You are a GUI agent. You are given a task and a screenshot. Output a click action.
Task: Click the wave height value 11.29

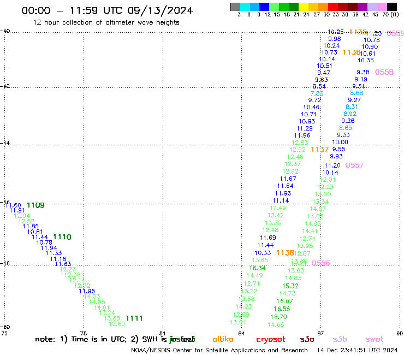click(305, 128)
